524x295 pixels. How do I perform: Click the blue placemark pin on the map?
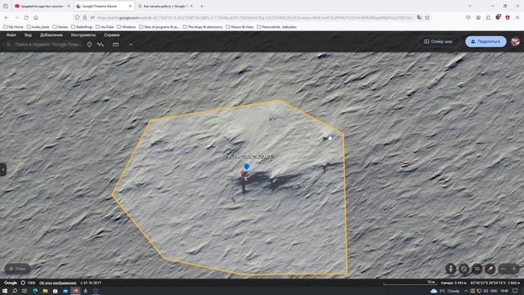pos(246,166)
